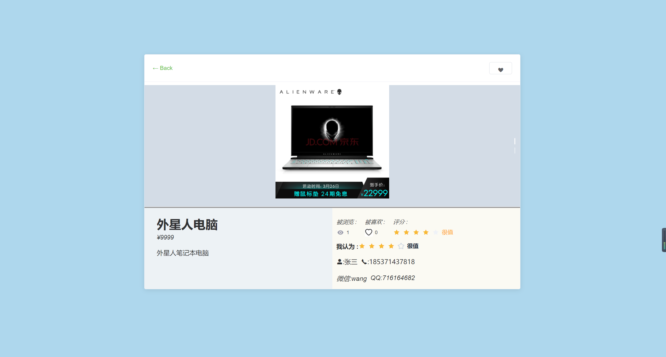Select fifth grey star in 评分 rating
Screen dimensions: 666x357
[x=436, y=232]
